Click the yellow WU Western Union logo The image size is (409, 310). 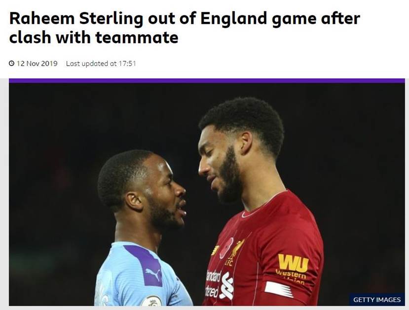click(293, 264)
